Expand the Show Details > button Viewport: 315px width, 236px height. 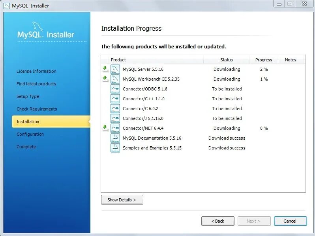tap(122, 199)
